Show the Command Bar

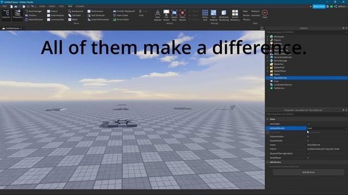point(55,19)
